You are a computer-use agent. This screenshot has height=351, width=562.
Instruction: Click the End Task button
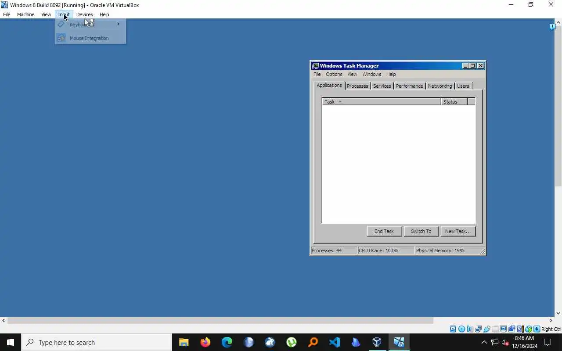(x=384, y=231)
